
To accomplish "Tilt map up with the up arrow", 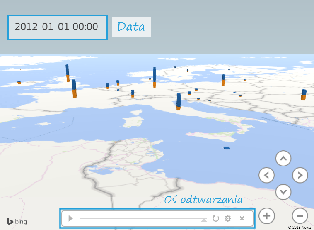I will pyautogui.click(x=283, y=158).
